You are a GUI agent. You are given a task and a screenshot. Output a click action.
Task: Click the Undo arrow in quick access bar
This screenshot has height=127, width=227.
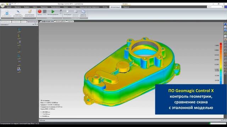(12, 4)
